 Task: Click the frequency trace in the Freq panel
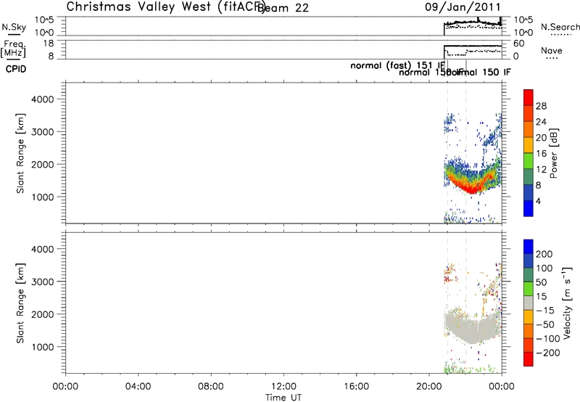point(473,46)
